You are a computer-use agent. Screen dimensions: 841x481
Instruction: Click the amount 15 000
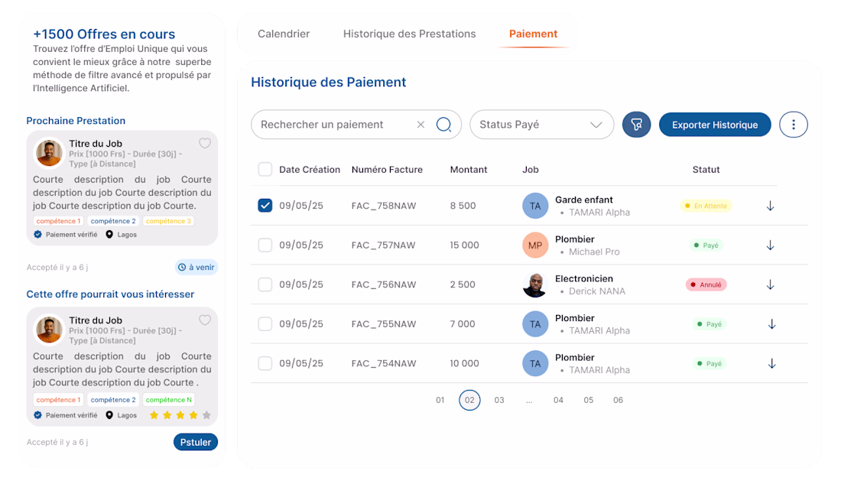pos(464,245)
